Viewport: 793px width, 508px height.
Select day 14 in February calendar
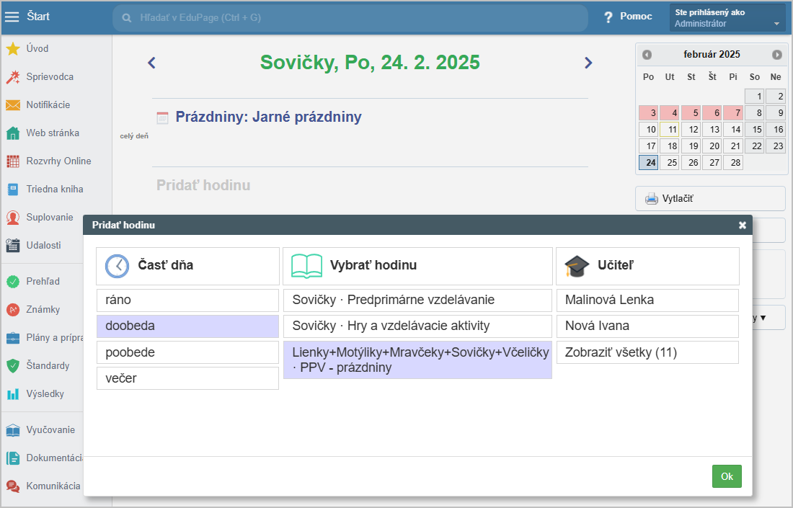[x=733, y=130]
